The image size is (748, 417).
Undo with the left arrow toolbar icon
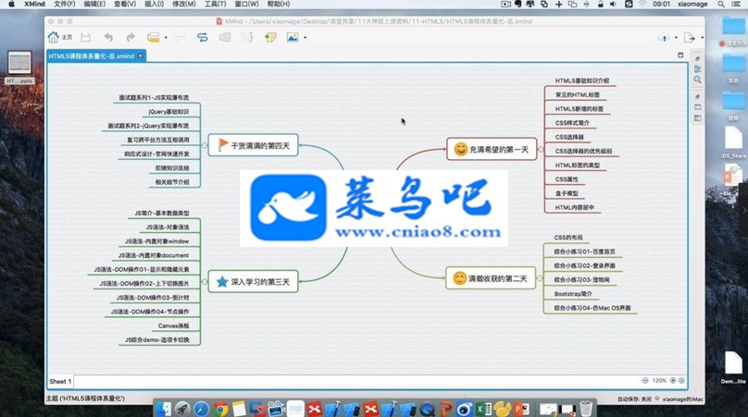coord(108,37)
